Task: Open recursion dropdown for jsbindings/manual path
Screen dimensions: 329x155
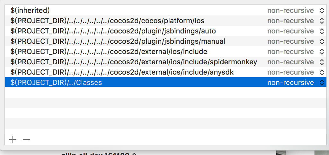Action: point(322,41)
